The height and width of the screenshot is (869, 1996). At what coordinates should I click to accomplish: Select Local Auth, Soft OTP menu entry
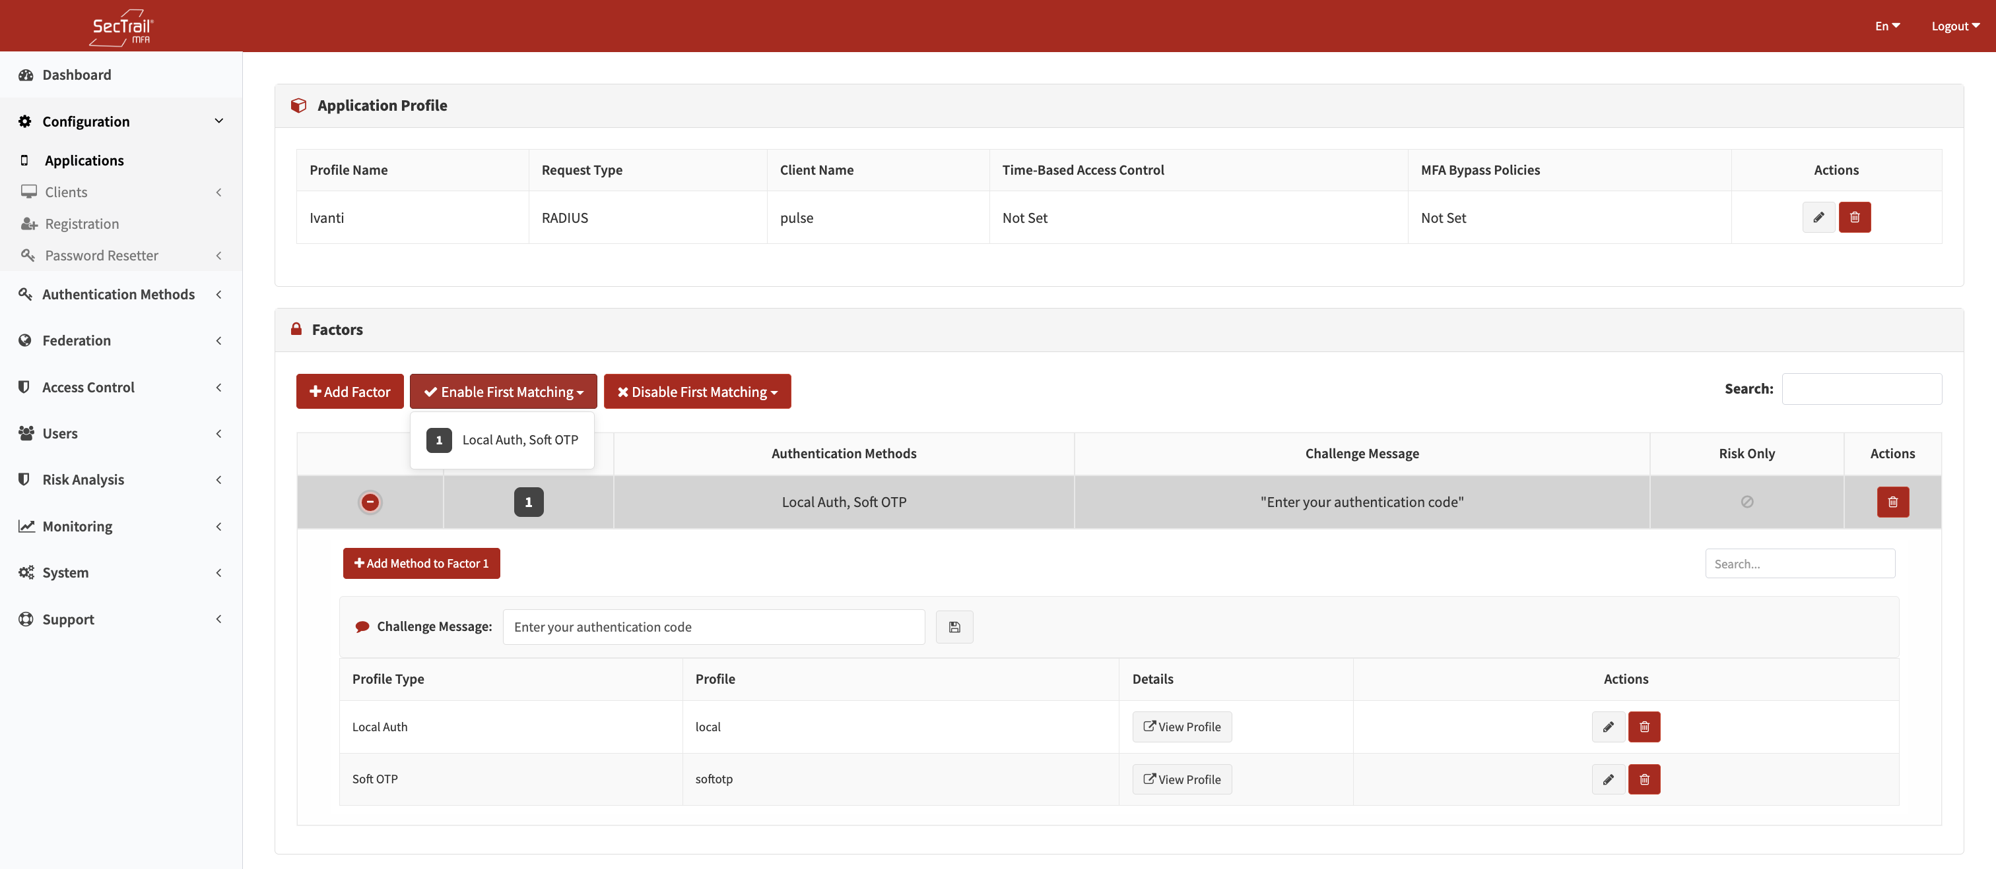pos(502,440)
